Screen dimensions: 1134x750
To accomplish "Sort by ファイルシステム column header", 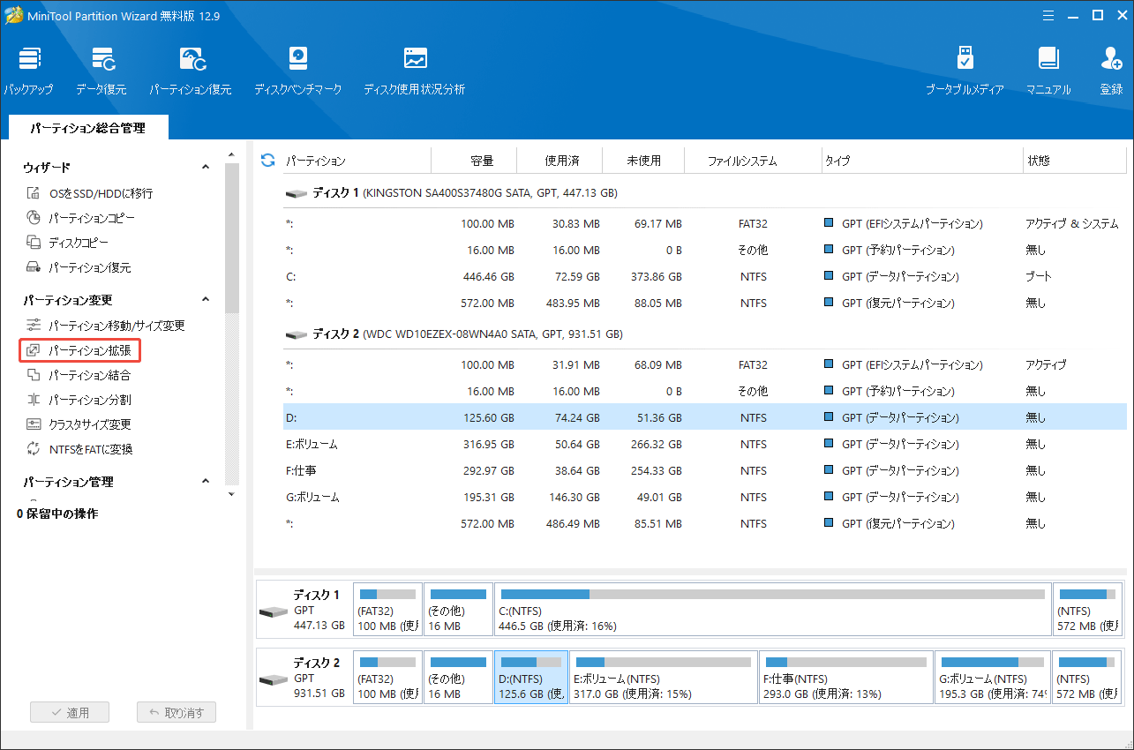I will [753, 161].
